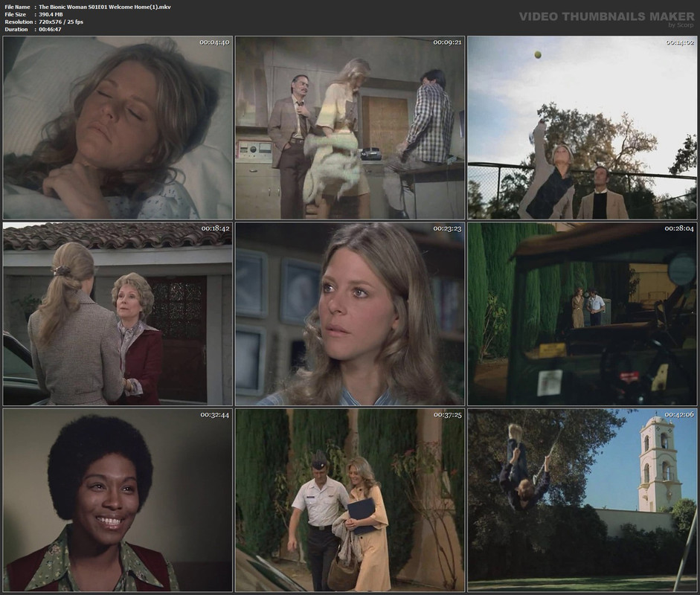Viewport: 700px width, 595px height.
Task: Choose the close-up thumbnail at 00:23:23
Action: point(350,314)
